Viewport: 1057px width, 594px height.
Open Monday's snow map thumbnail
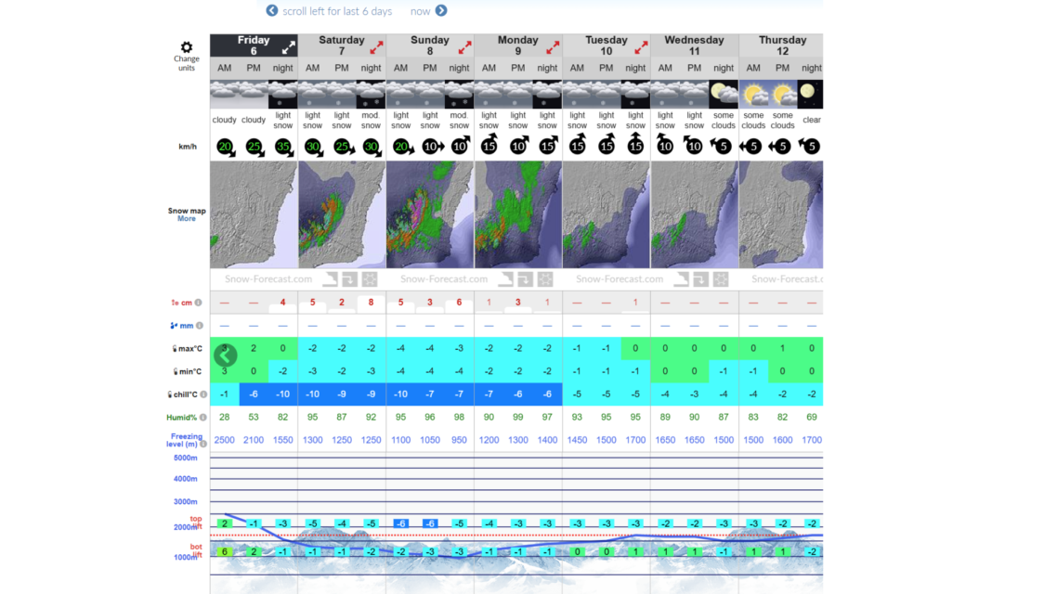tap(517, 215)
